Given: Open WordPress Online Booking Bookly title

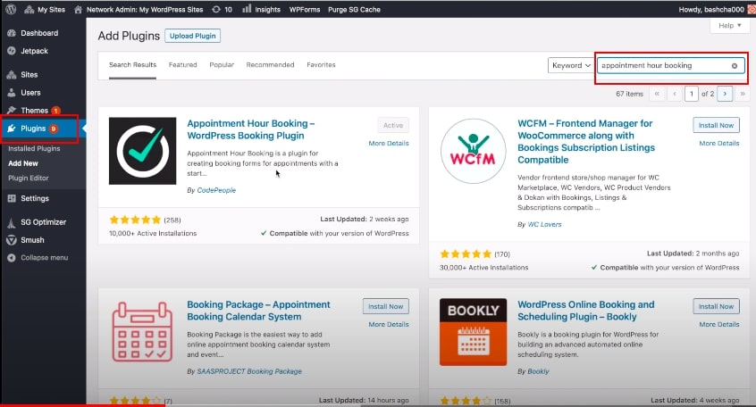Looking at the screenshot, I should (x=586, y=311).
